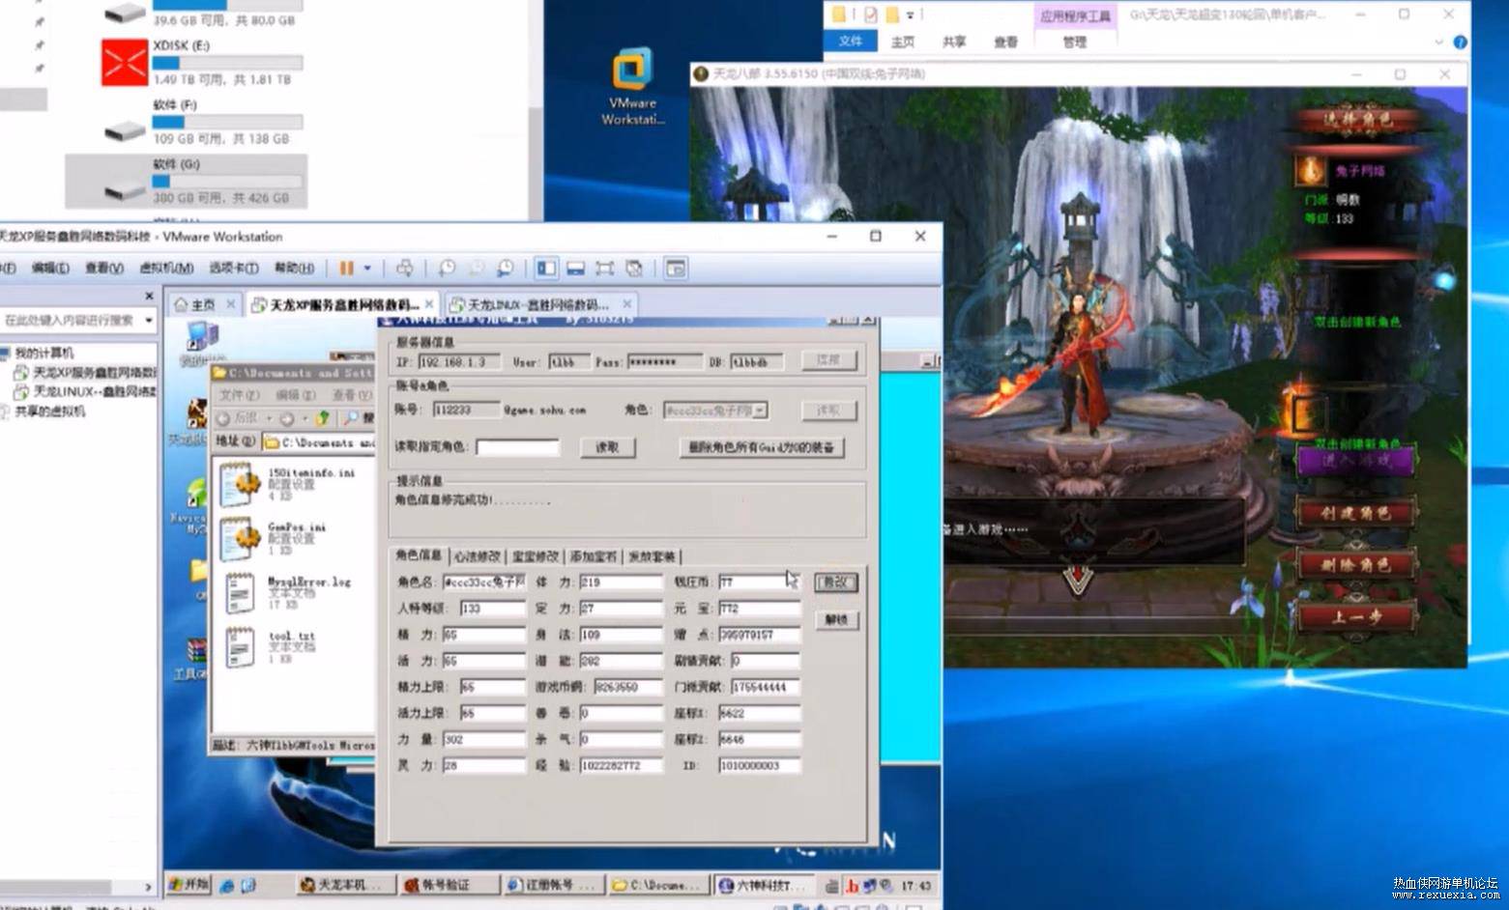This screenshot has width=1509, height=910.
Task: Enter VMware full screen mode icon
Action: click(605, 268)
